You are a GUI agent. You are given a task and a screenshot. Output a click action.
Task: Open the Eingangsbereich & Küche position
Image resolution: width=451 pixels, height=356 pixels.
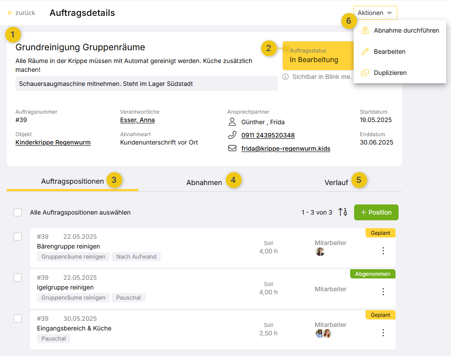pos(74,328)
